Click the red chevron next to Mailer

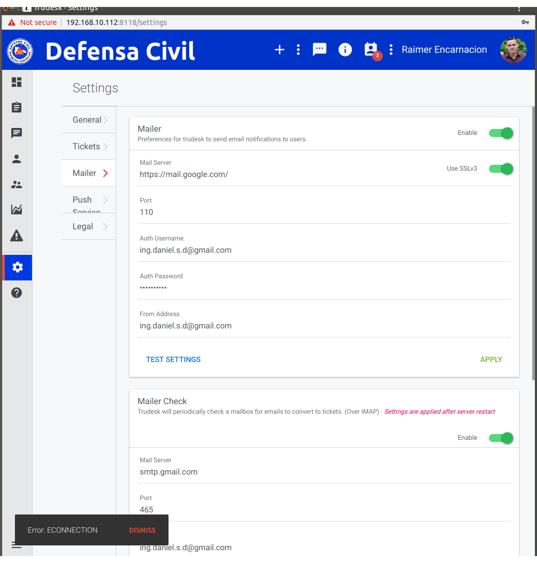pyautogui.click(x=106, y=173)
